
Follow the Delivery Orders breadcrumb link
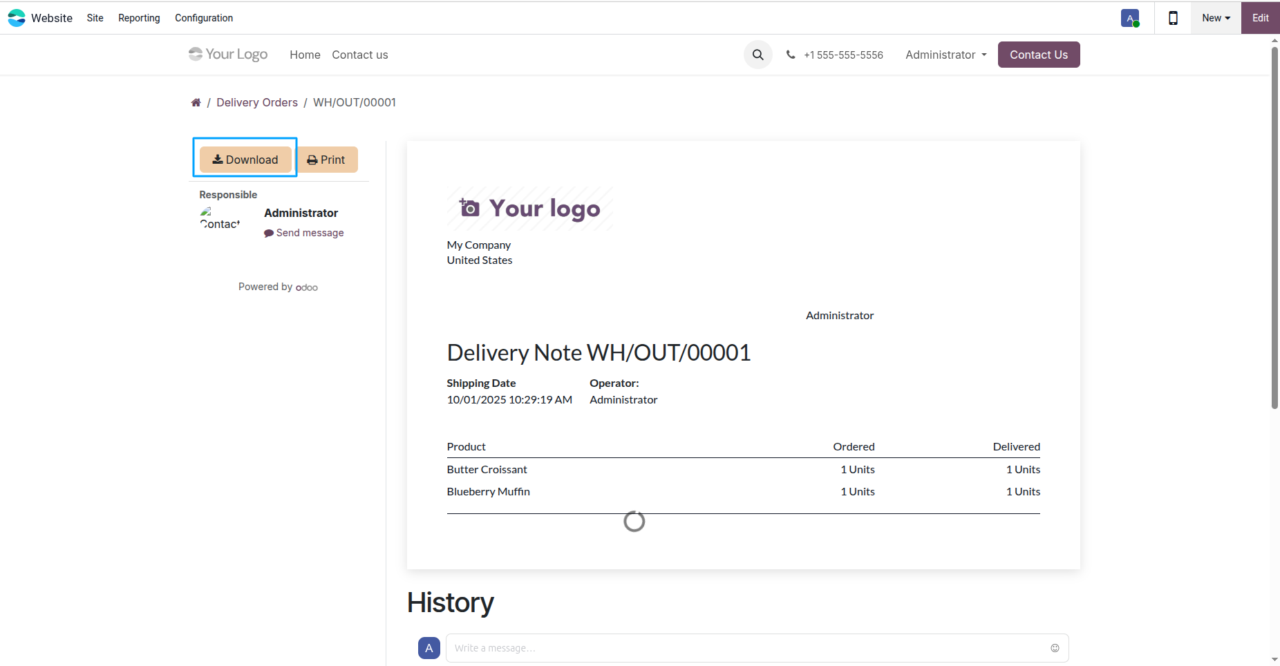[x=257, y=102]
